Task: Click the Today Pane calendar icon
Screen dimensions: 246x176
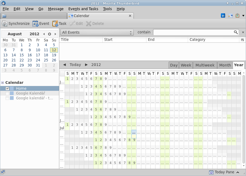Action: coord(211,172)
